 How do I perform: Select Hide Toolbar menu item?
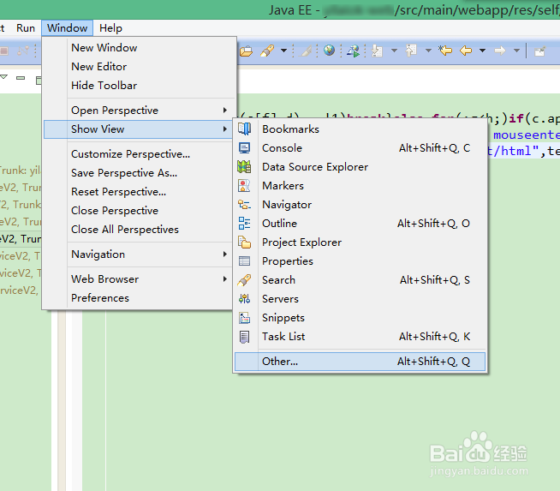(140, 86)
